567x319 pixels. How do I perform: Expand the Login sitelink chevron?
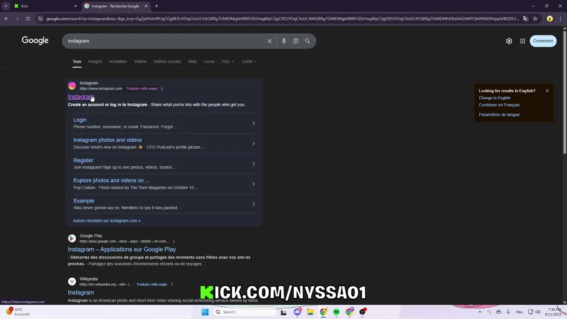pyautogui.click(x=253, y=123)
